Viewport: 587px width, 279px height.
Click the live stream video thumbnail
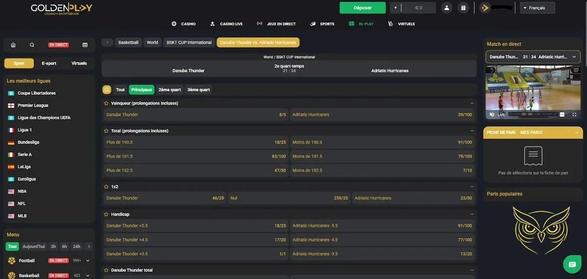533,93
